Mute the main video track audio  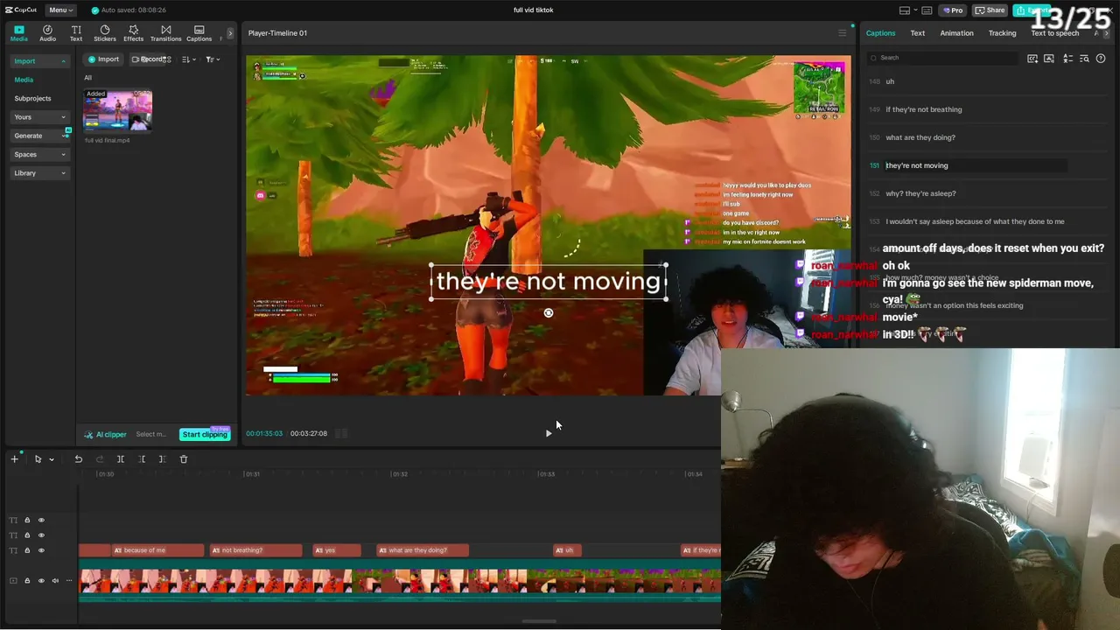55,581
